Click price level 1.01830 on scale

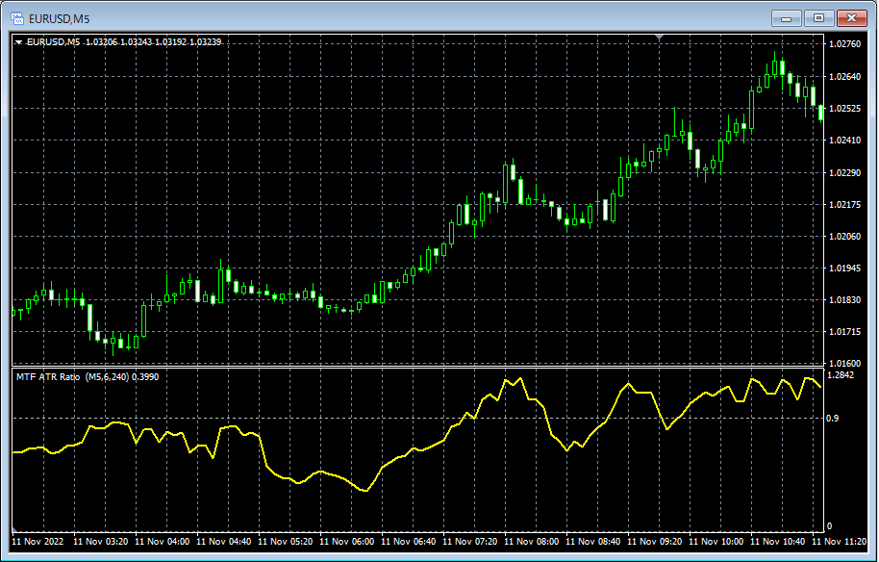click(844, 300)
